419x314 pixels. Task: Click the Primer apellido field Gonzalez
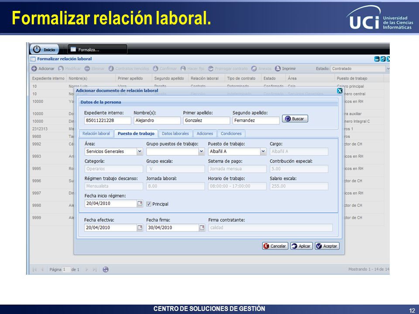tap(206, 120)
